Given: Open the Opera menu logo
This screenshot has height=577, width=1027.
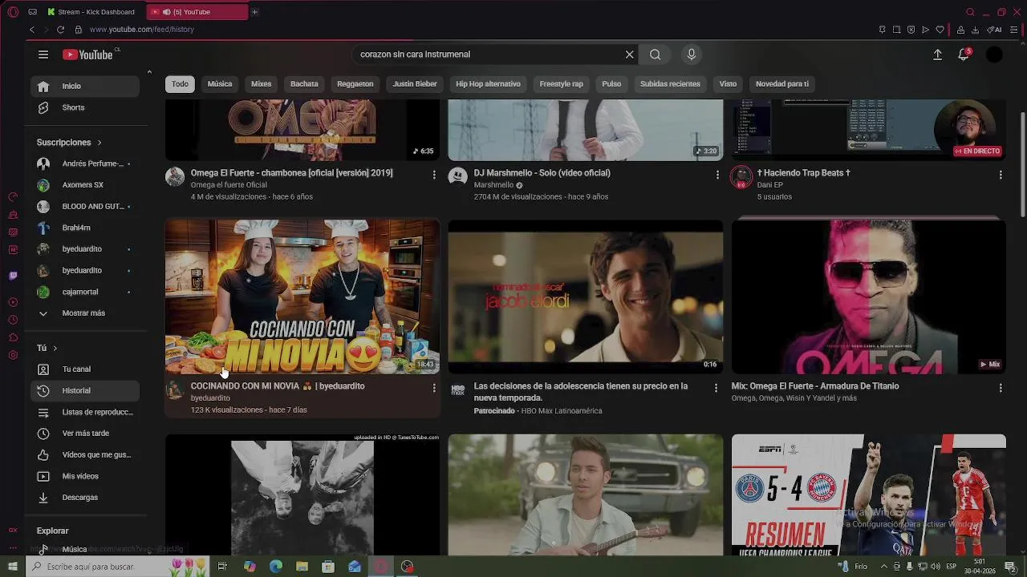Looking at the screenshot, I should tap(13, 12).
